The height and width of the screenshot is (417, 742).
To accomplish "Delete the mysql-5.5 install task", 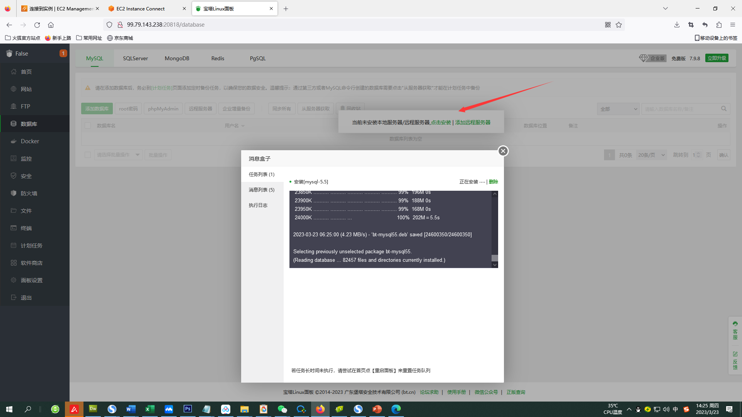I will (x=494, y=182).
